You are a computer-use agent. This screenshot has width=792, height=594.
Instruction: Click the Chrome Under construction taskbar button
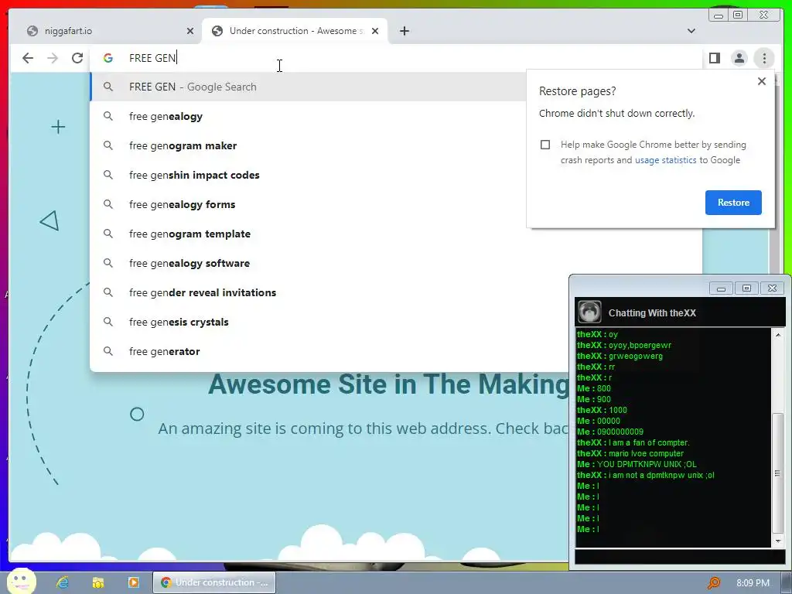pos(214,582)
